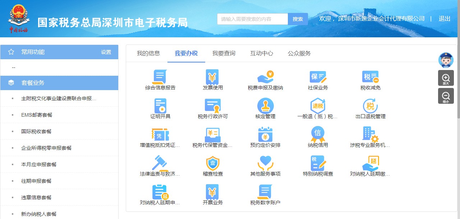
Task: Select the 社保业务 icon
Action: [318, 77]
